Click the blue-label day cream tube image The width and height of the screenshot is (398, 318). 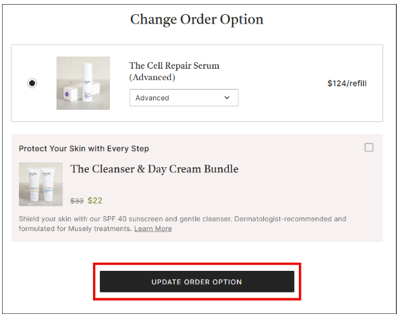click(x=48, y=185)
